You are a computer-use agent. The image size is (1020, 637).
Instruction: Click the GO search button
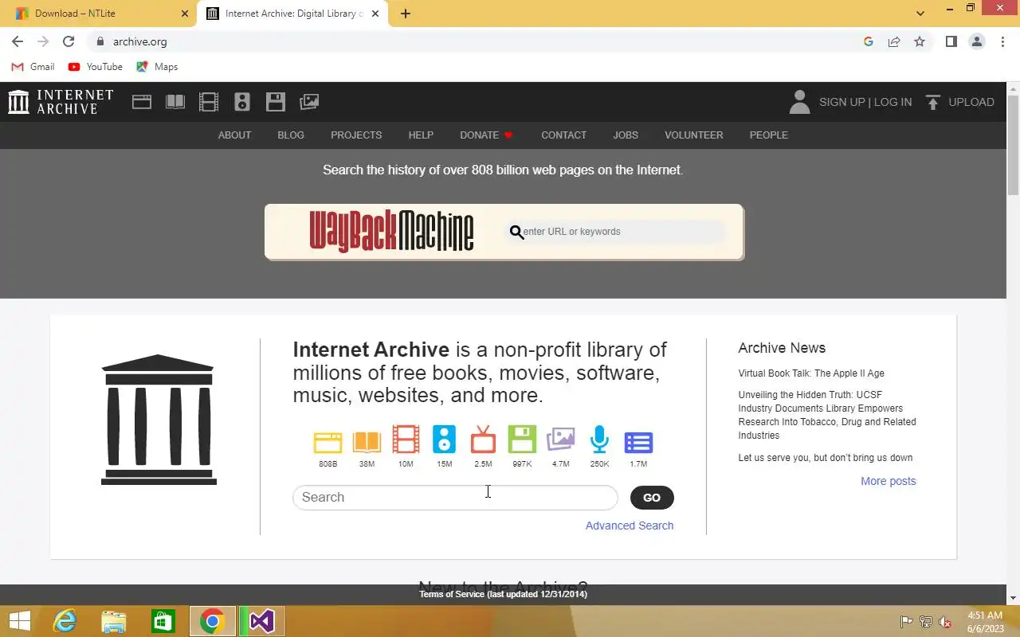[652, 498]
